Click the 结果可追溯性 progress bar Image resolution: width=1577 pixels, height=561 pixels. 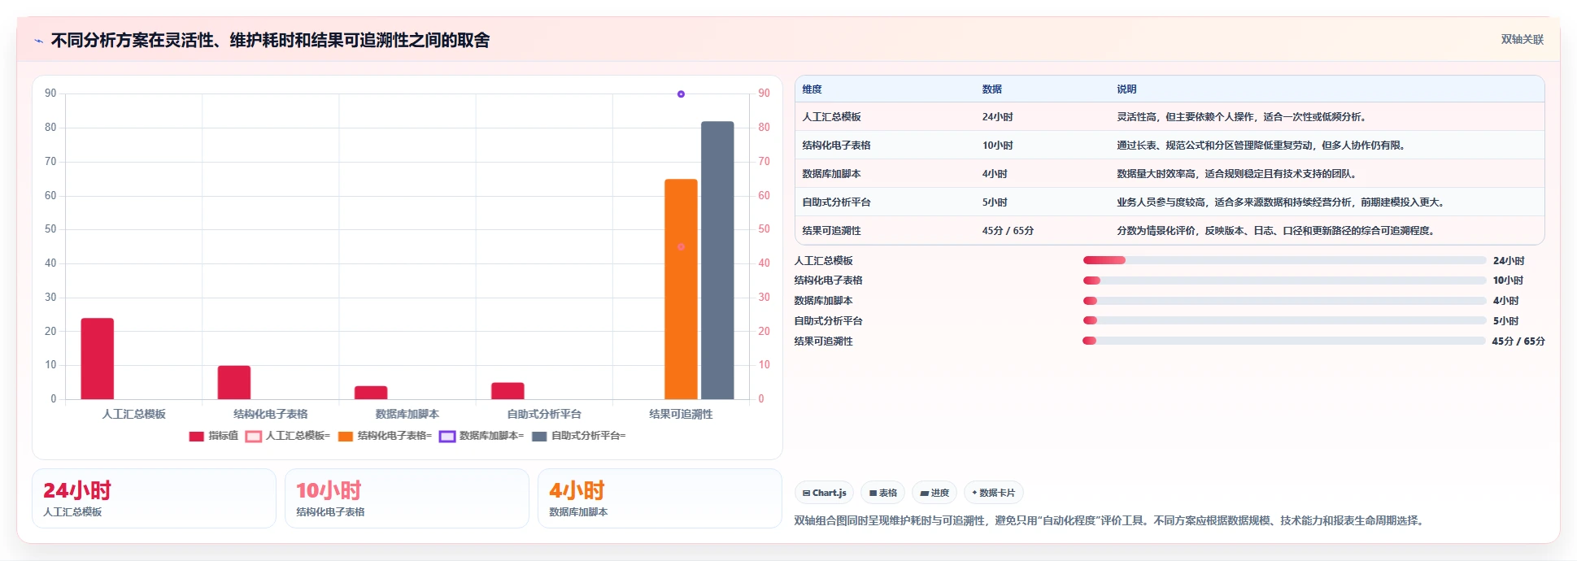coord(1284,341)
